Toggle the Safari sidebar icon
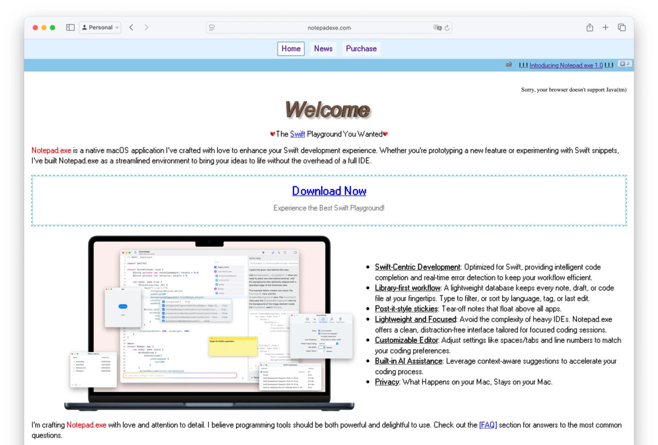This screenshot has height=445, width=658. click(70, 28)
